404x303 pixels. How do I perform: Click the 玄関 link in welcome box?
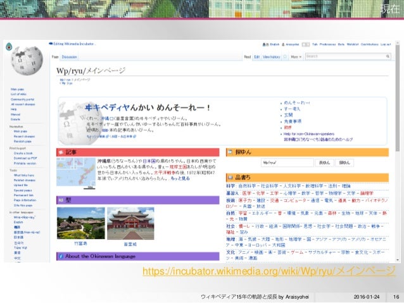pos(288,115)
